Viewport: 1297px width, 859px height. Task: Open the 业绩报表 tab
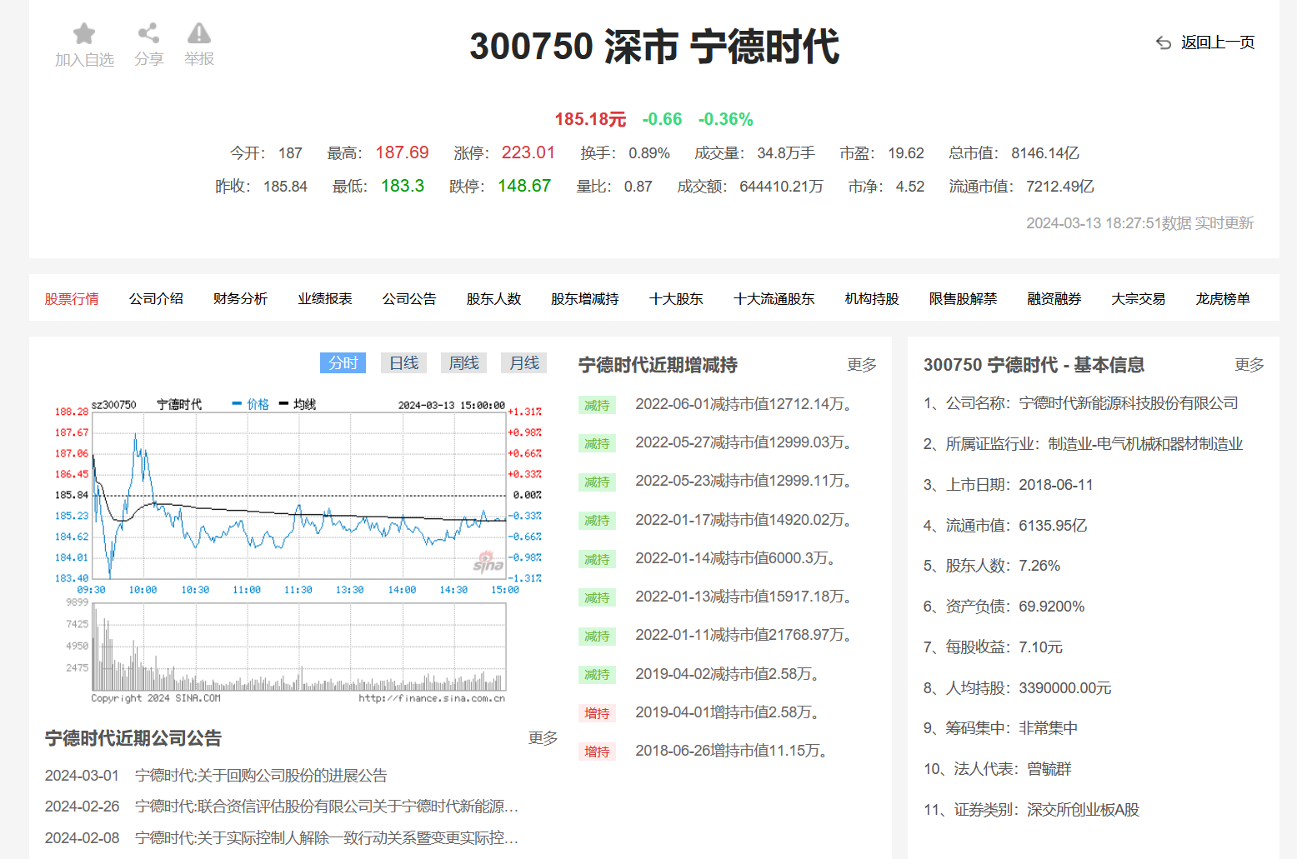tap(325, 298)
